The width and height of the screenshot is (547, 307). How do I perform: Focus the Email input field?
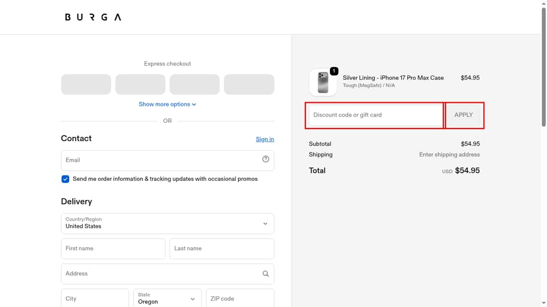point(168,160)
